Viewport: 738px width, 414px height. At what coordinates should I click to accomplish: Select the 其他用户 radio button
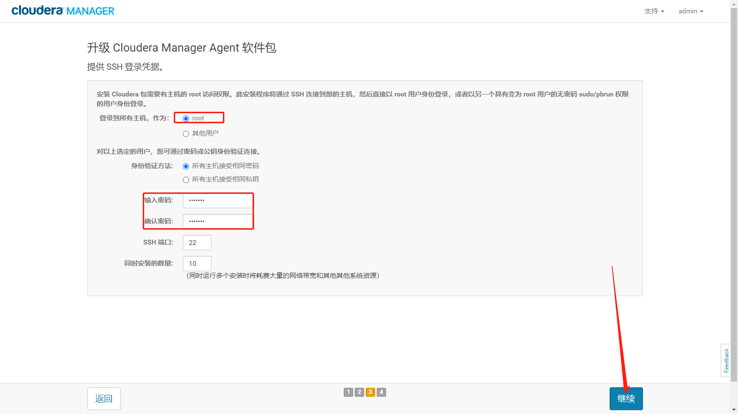point(186,134)
